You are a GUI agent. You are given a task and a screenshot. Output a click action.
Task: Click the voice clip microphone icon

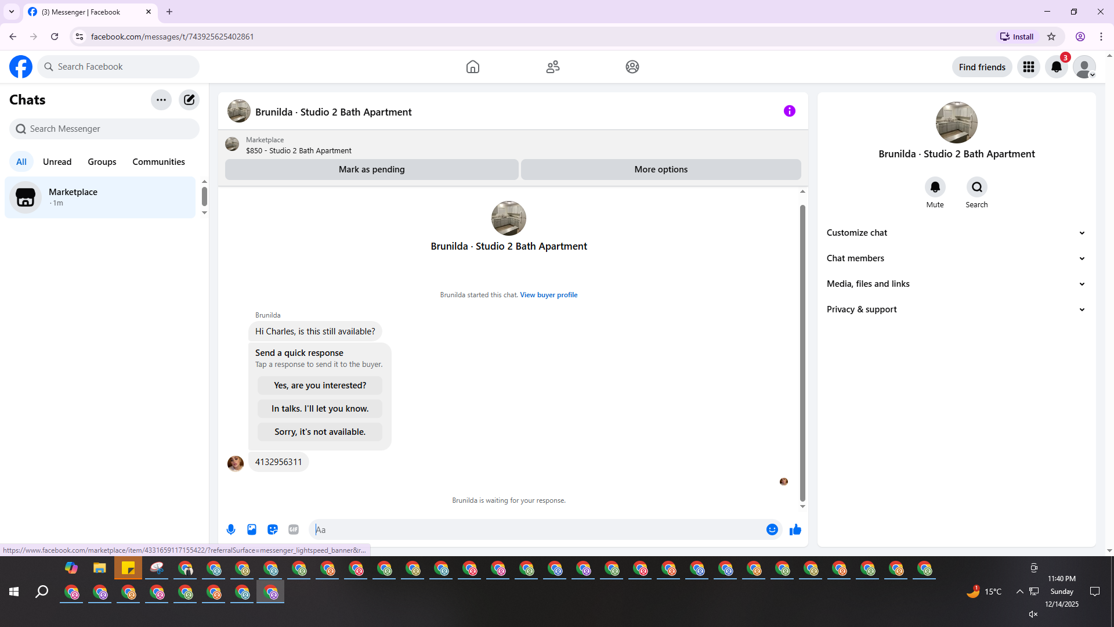click(x=231, y=529)
